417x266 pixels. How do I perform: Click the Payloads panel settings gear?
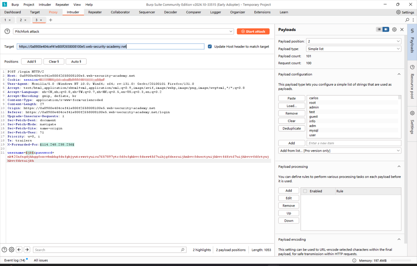coord(394,29)
